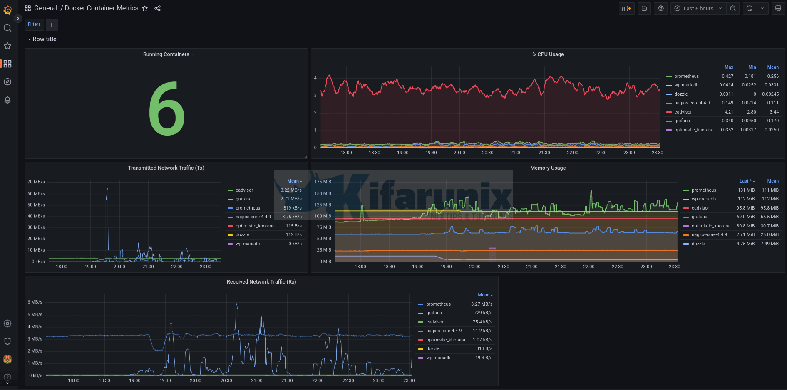Open Dashboards from the sidebar
The width and height of the screenshot is (787, 390).
click(7, 64)
